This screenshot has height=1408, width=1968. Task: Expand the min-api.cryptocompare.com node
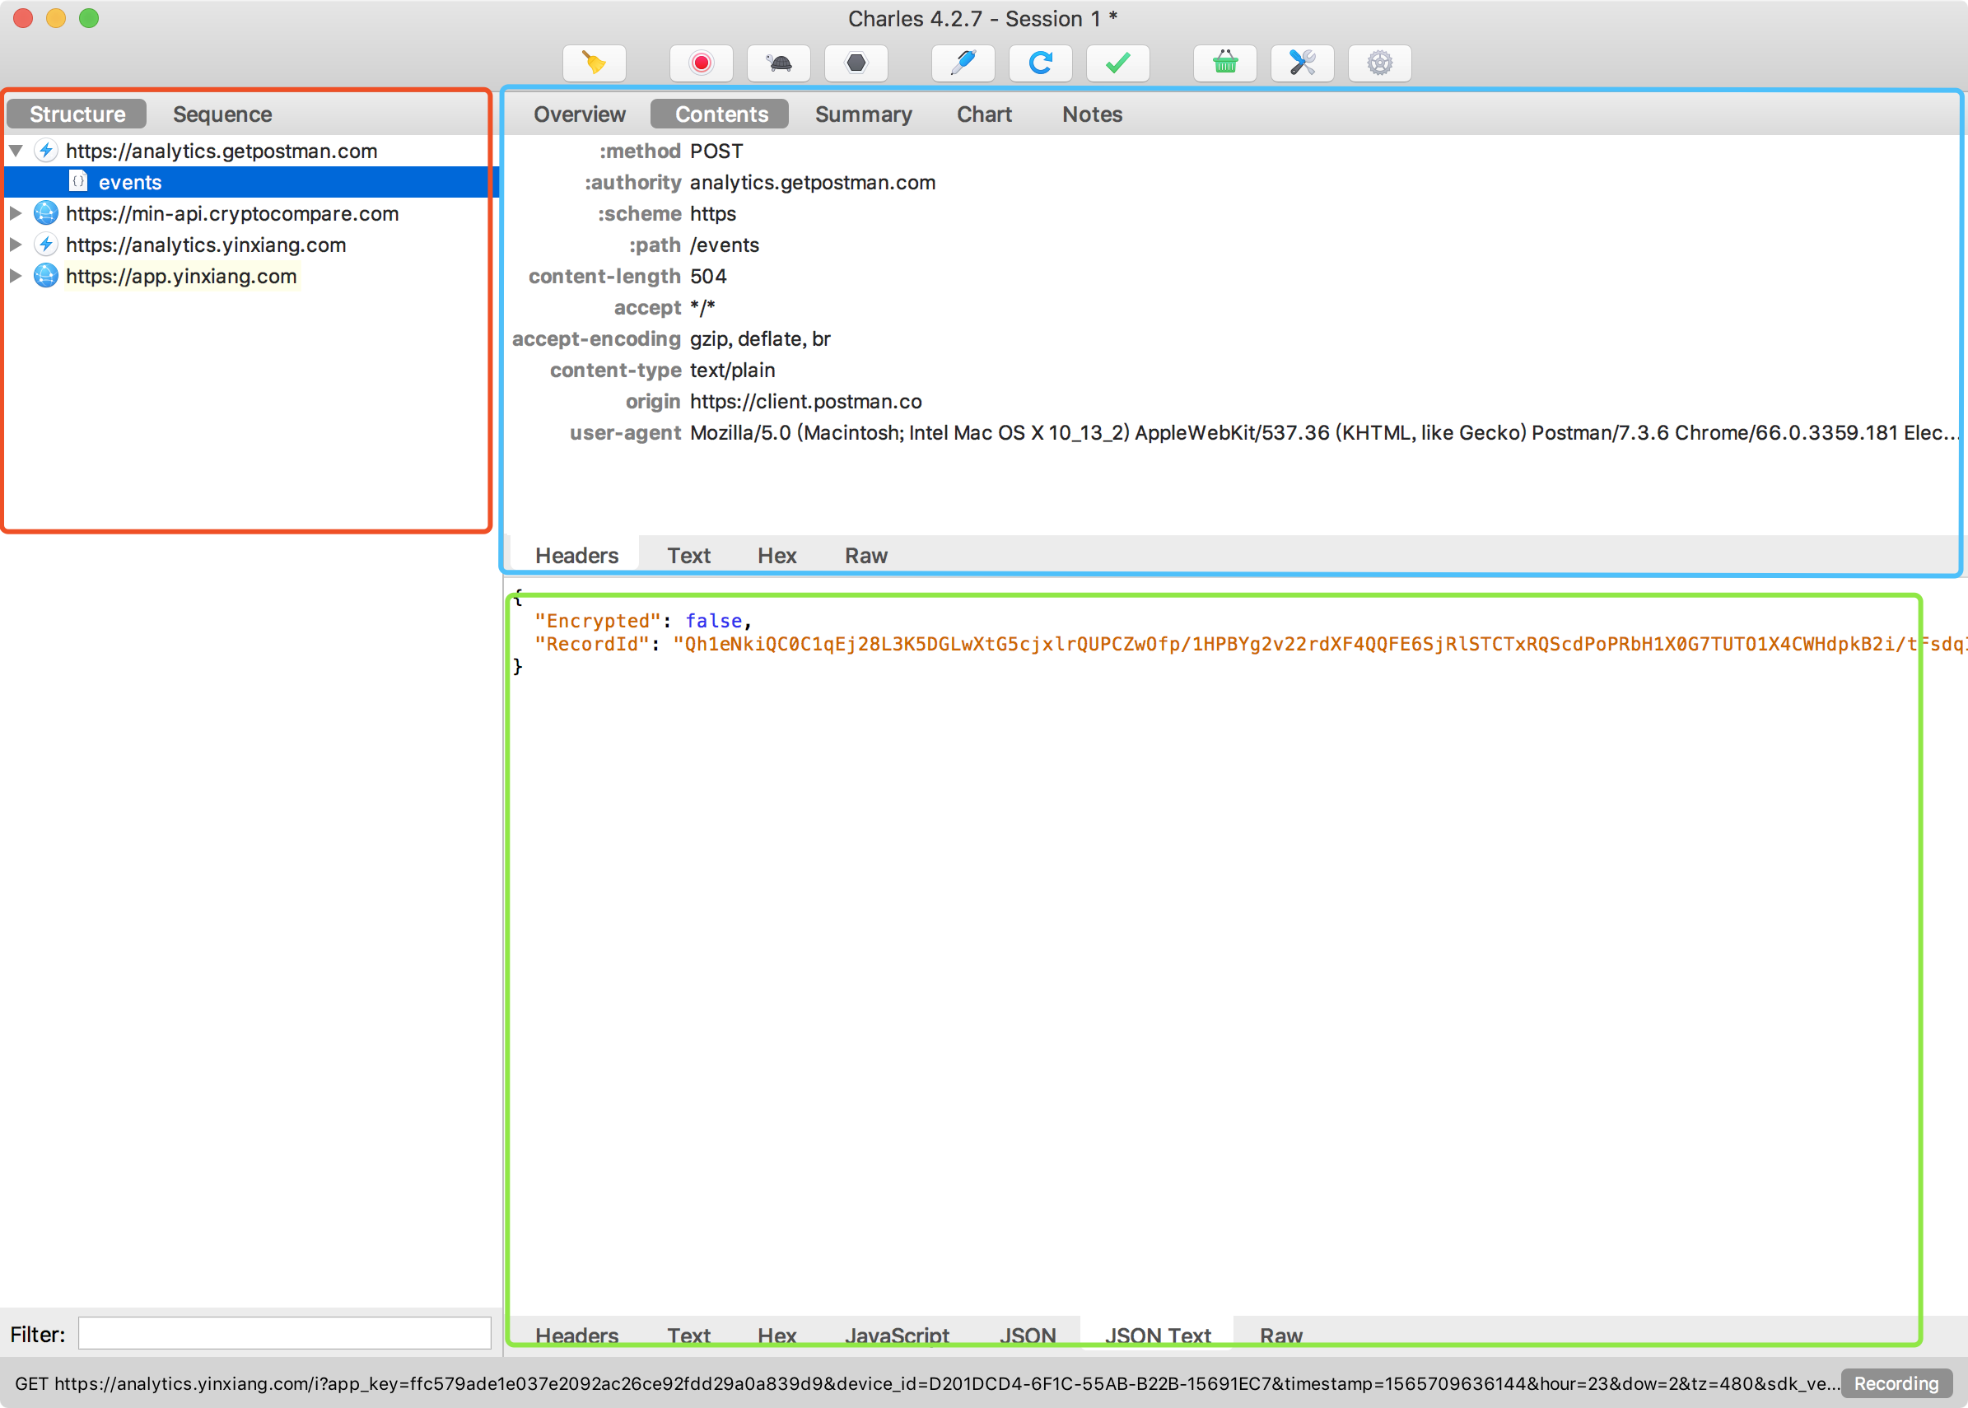[16, 213]
